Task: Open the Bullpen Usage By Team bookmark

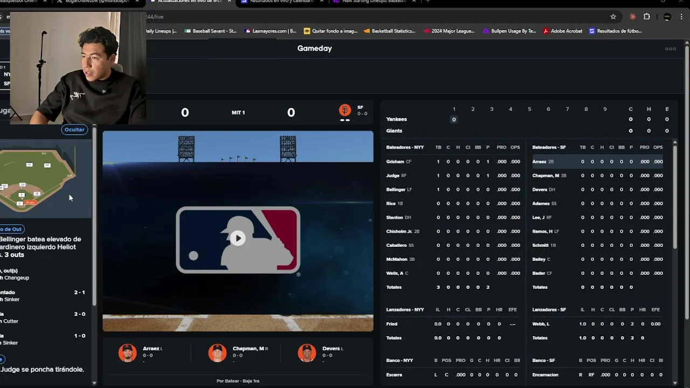Action: coord(509,31)
